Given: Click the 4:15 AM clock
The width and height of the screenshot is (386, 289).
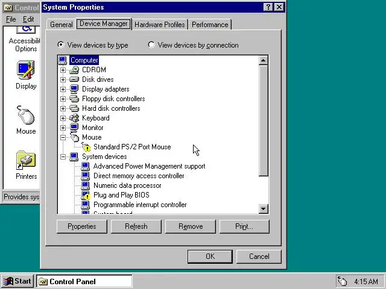Looking at the screenshot, I should [366, 281].
